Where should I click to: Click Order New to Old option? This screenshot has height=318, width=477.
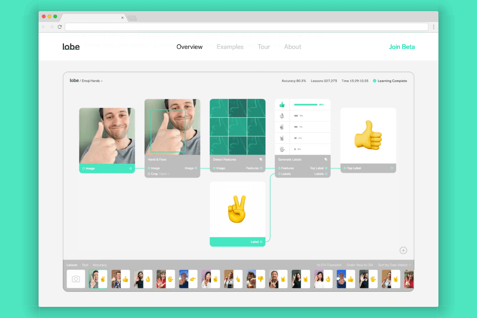coord(360,265)
